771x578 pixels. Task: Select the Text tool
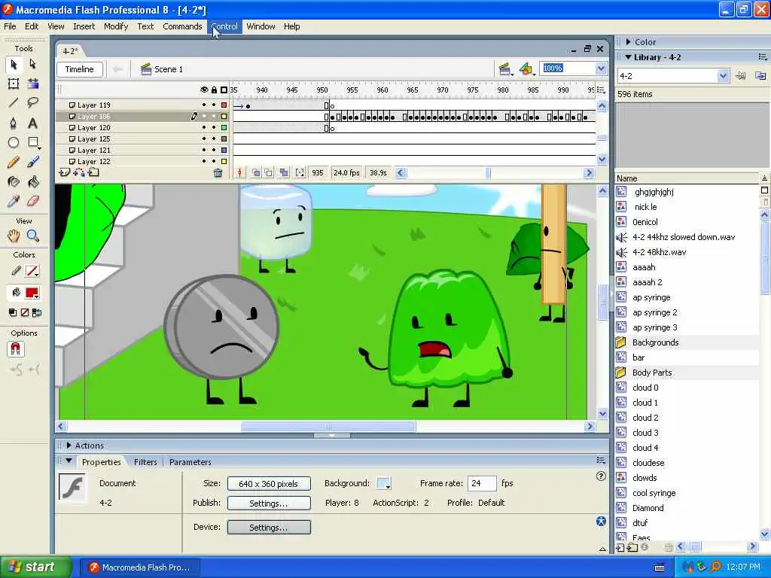coord(32,123)
